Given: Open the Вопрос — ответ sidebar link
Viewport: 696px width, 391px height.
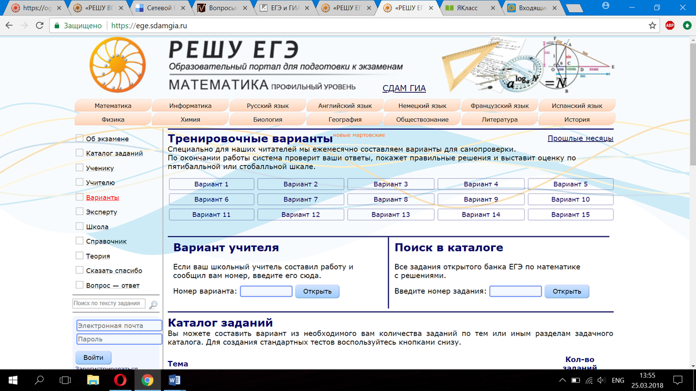Looking at the screenshot, I should 113,285.
